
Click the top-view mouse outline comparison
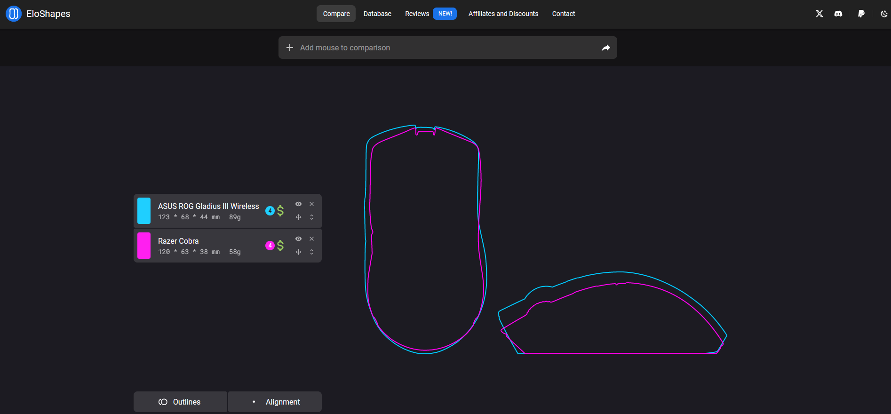pyautogui.click(x=426, y=239)
